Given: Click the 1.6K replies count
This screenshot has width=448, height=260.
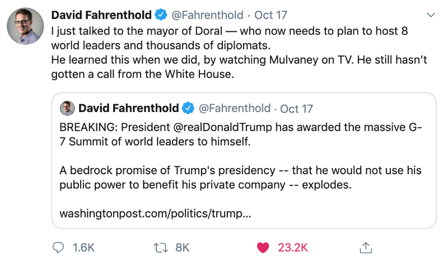Looking at the screenshot, I should coord(83,247).
